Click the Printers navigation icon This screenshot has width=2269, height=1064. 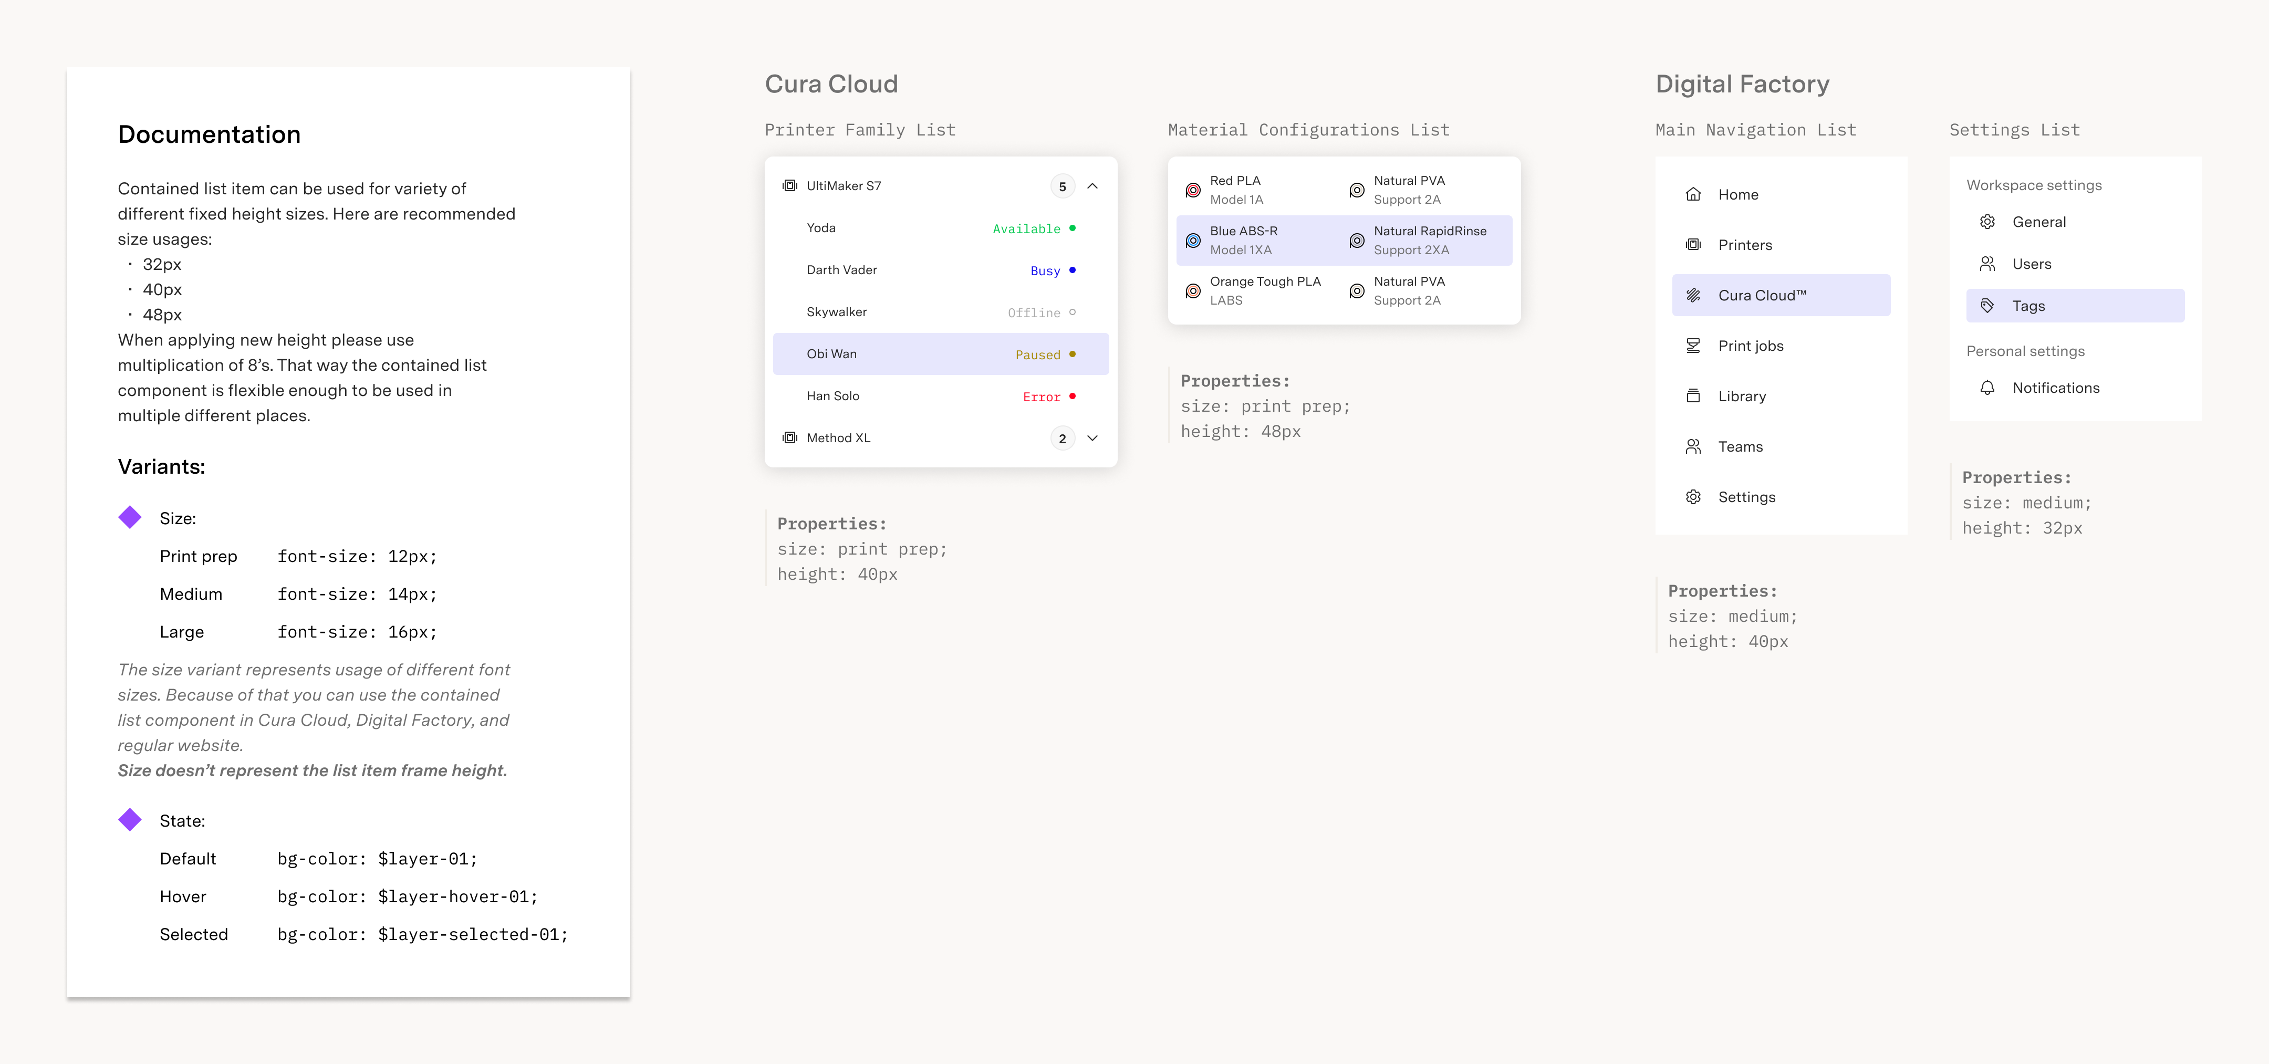1693,245
